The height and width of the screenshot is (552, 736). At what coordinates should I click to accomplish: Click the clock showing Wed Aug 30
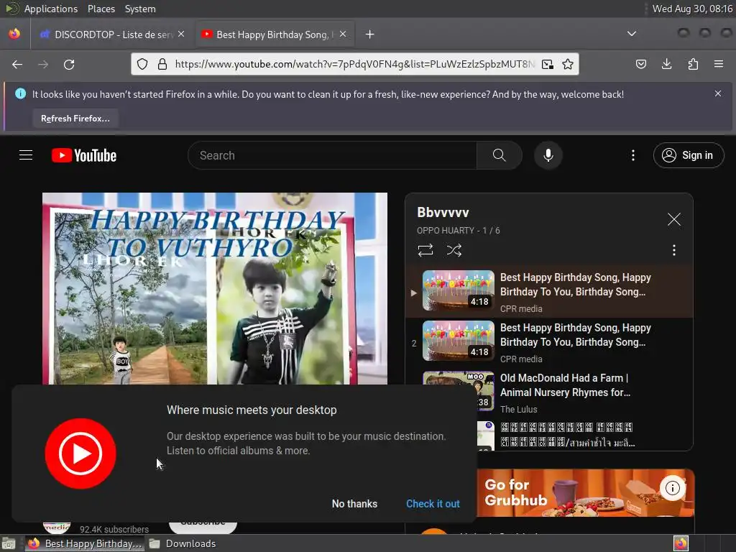pos(692,9)
